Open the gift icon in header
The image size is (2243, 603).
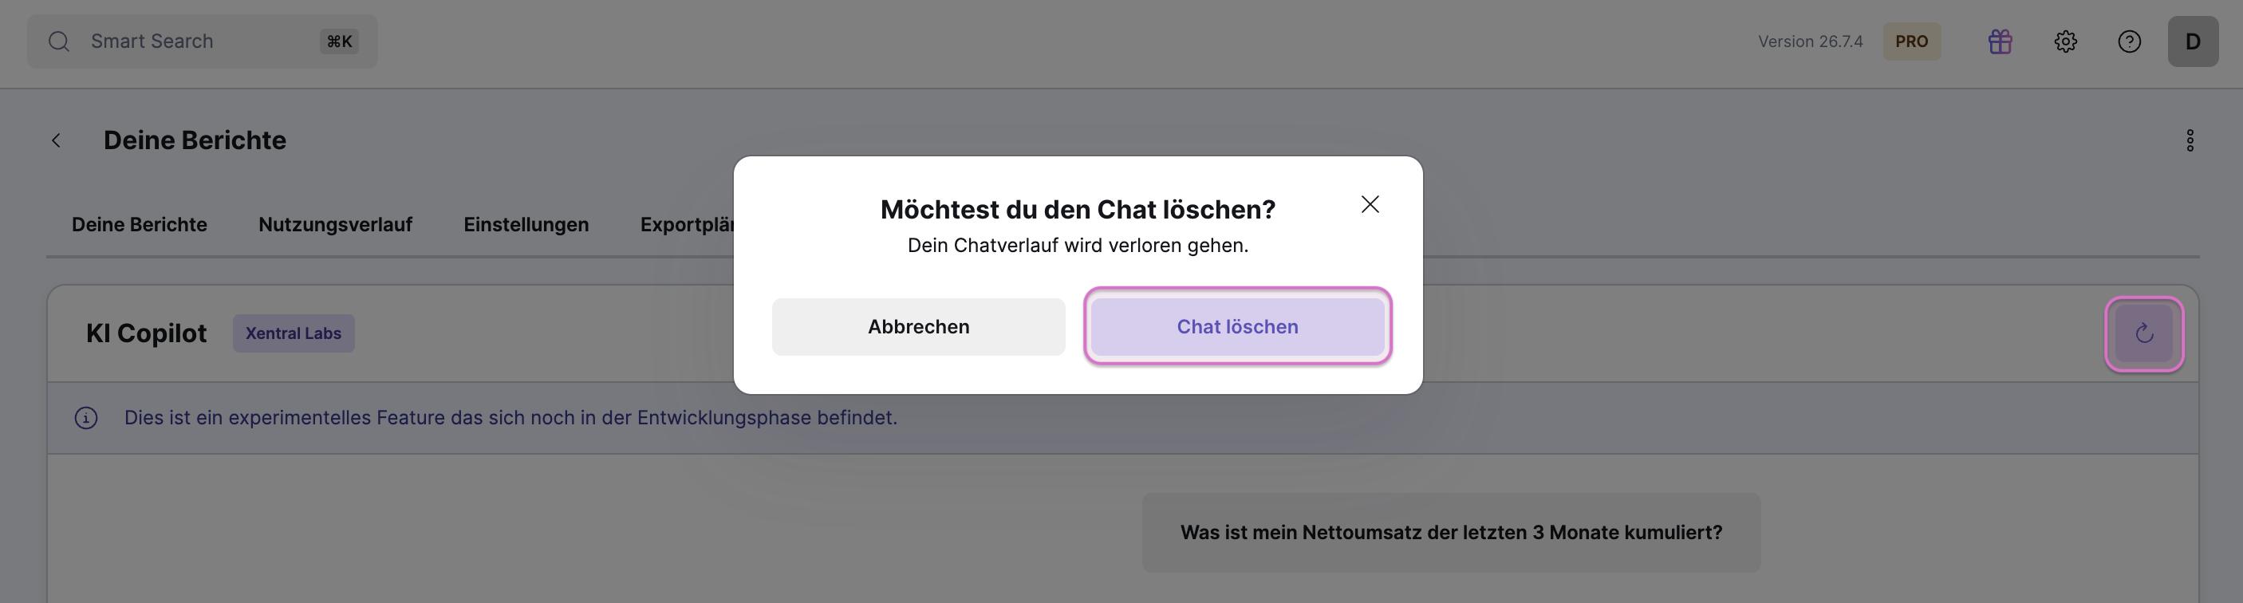click(2000, 41)
